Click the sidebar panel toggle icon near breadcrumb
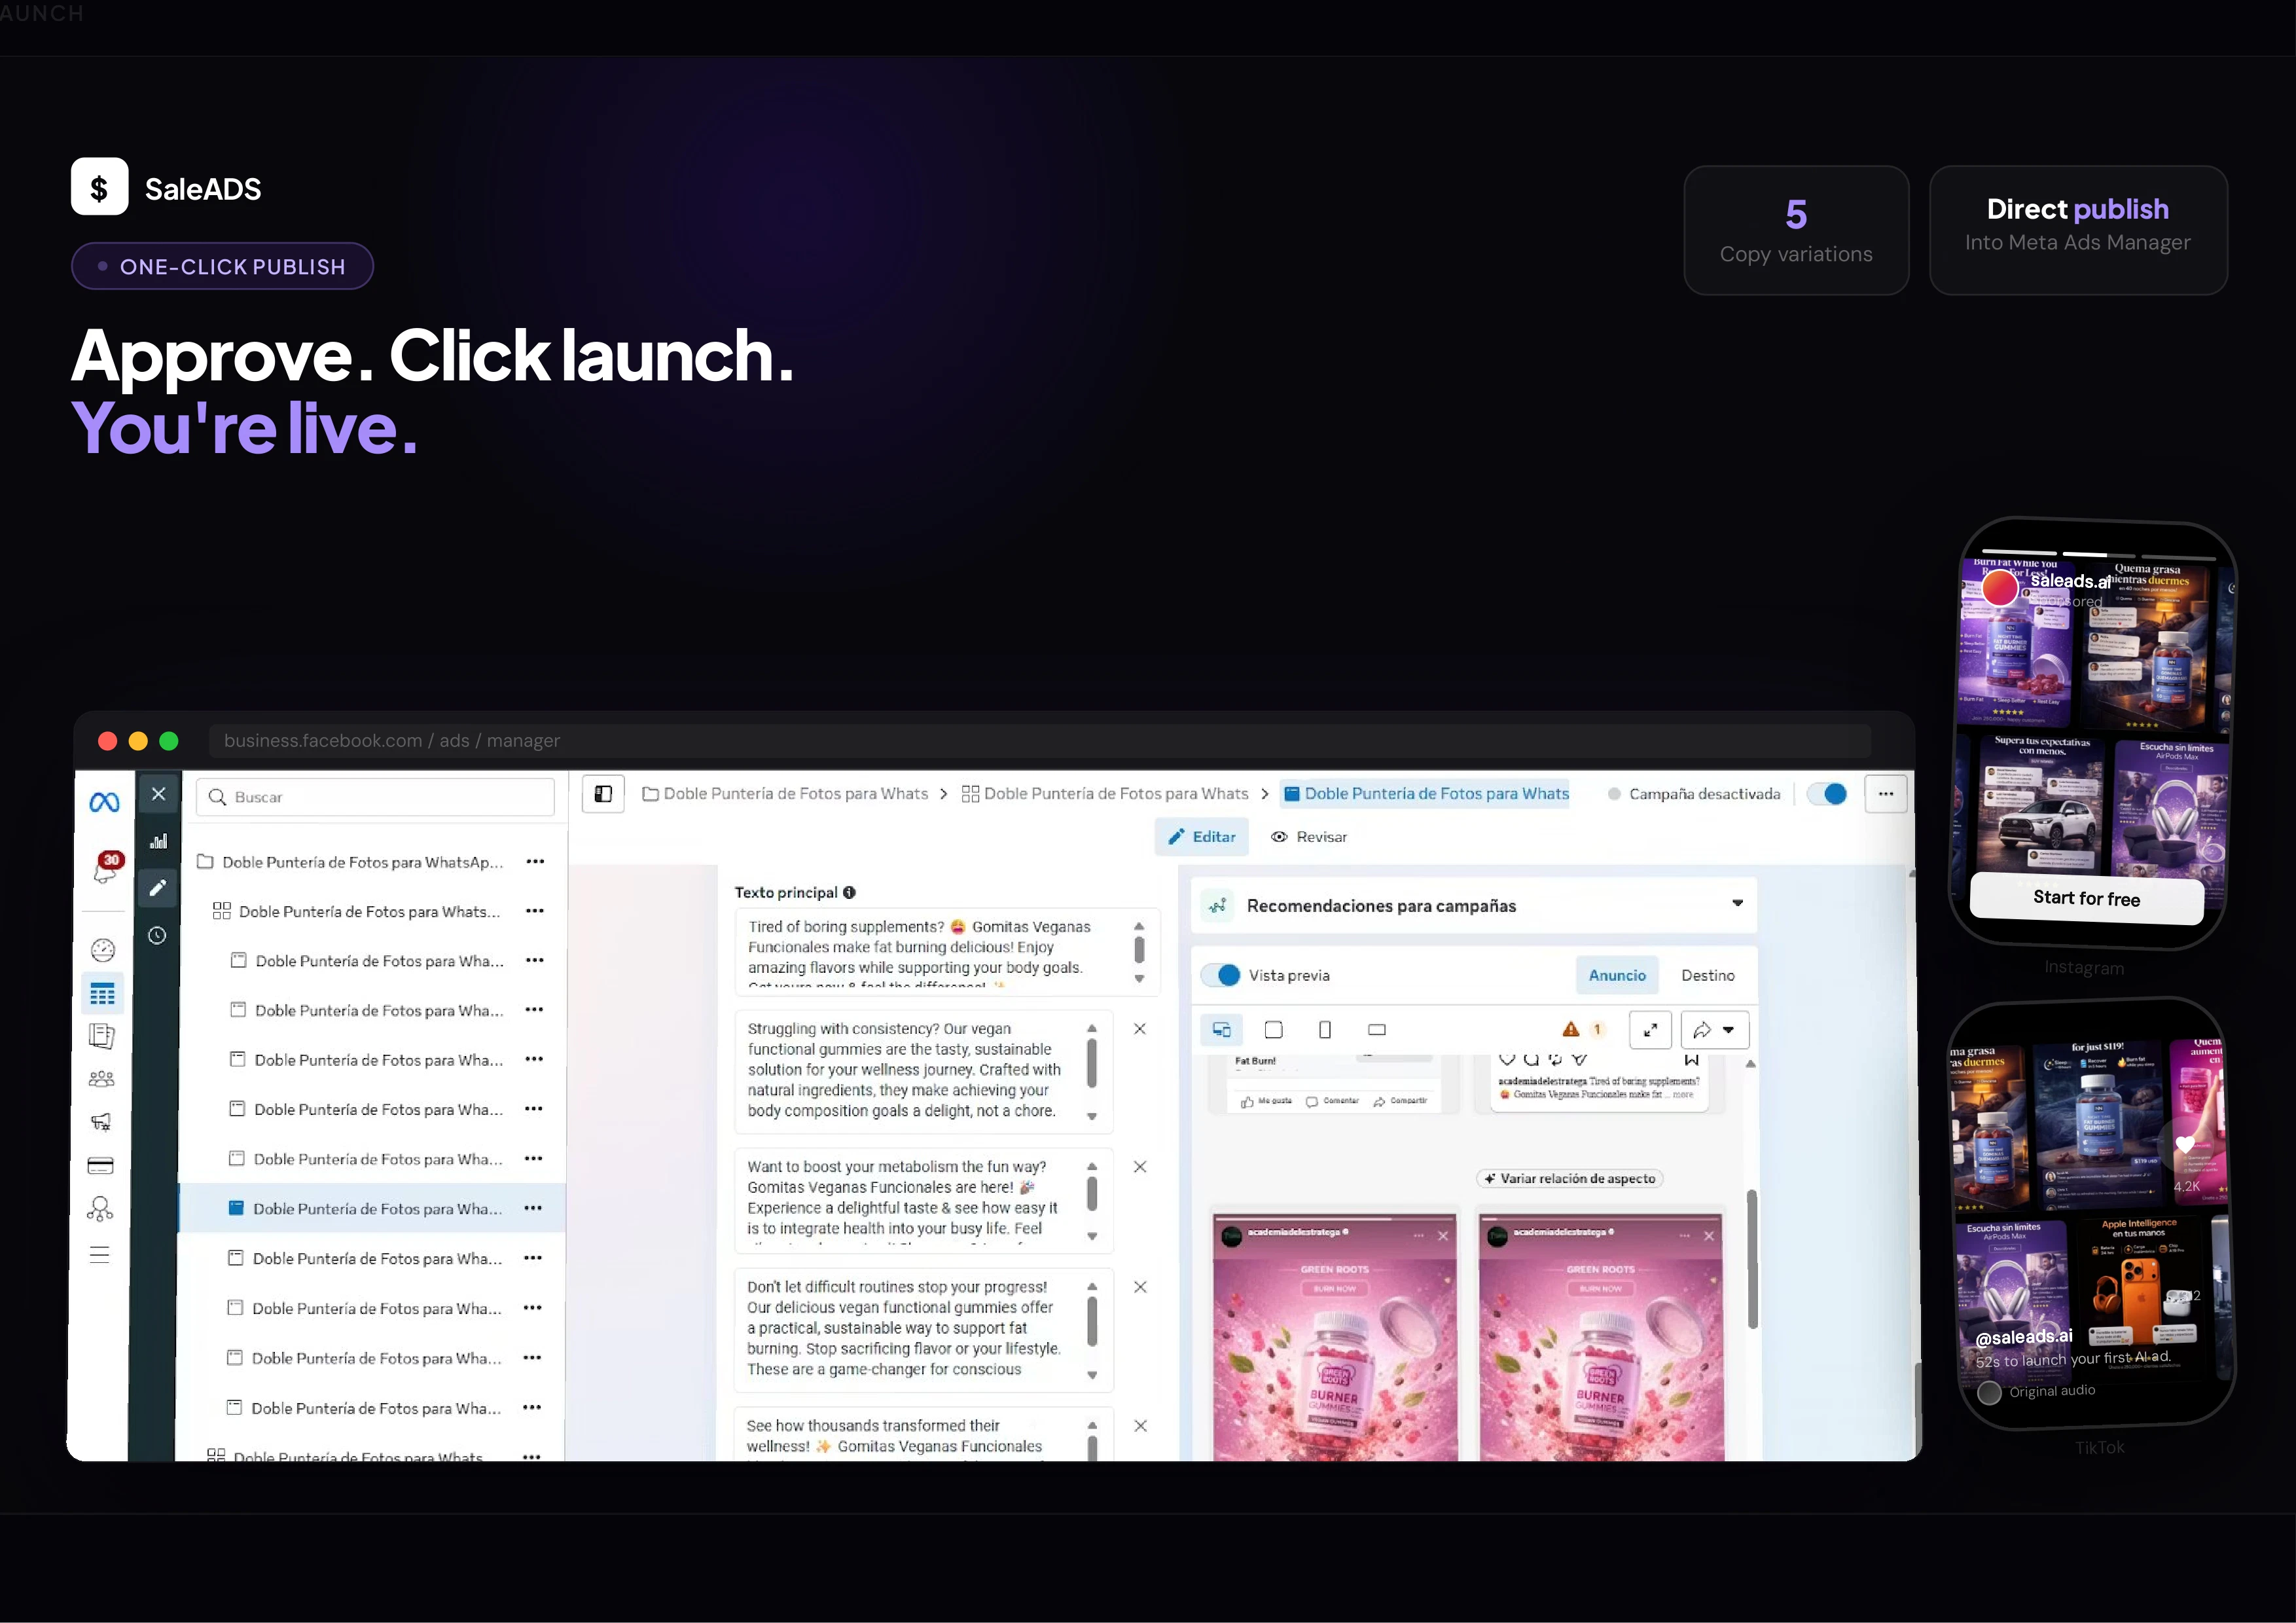The height and width of the screenshot is (1623, 2296). pos(603,794)
